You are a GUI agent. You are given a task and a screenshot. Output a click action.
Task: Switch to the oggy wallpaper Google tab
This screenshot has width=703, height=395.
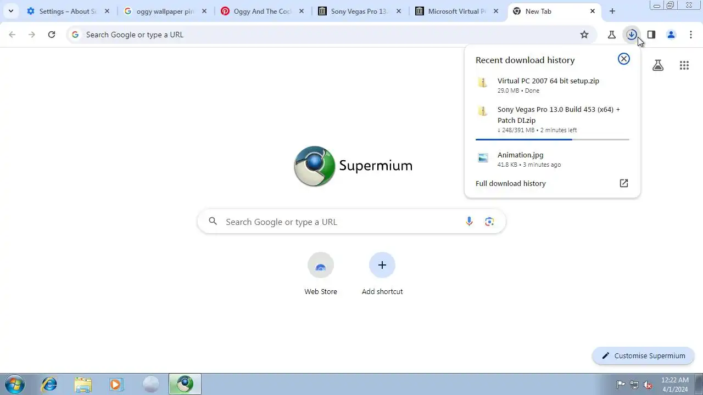tap(165, 11)
